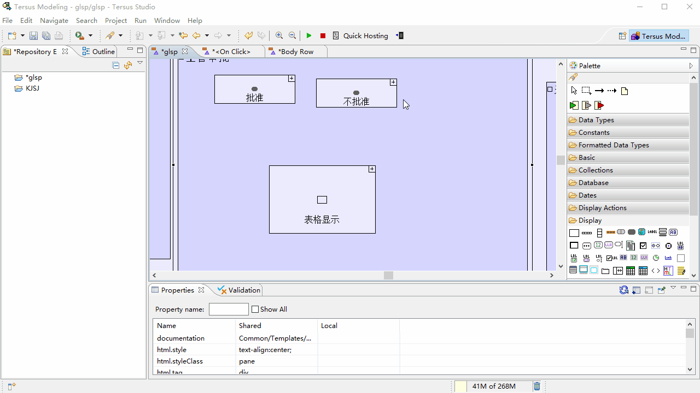700x393 pixels.
Task: Click the Save All toolbar icon
Action: [46, 35]
